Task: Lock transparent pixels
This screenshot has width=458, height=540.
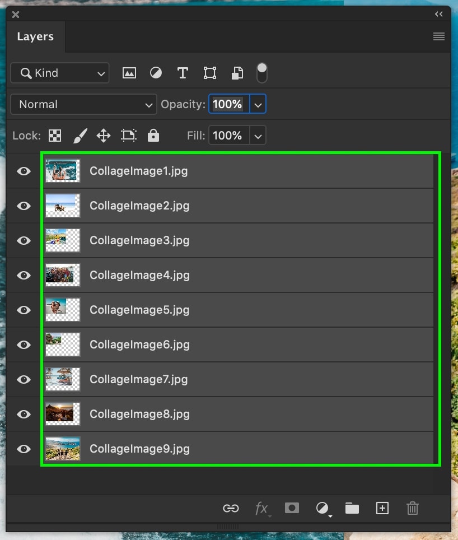Action: click(x=55, y=136)
